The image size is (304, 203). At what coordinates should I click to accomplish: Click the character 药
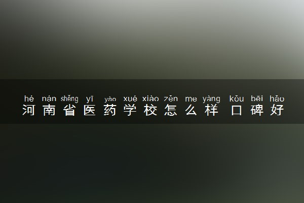(110, 110)
